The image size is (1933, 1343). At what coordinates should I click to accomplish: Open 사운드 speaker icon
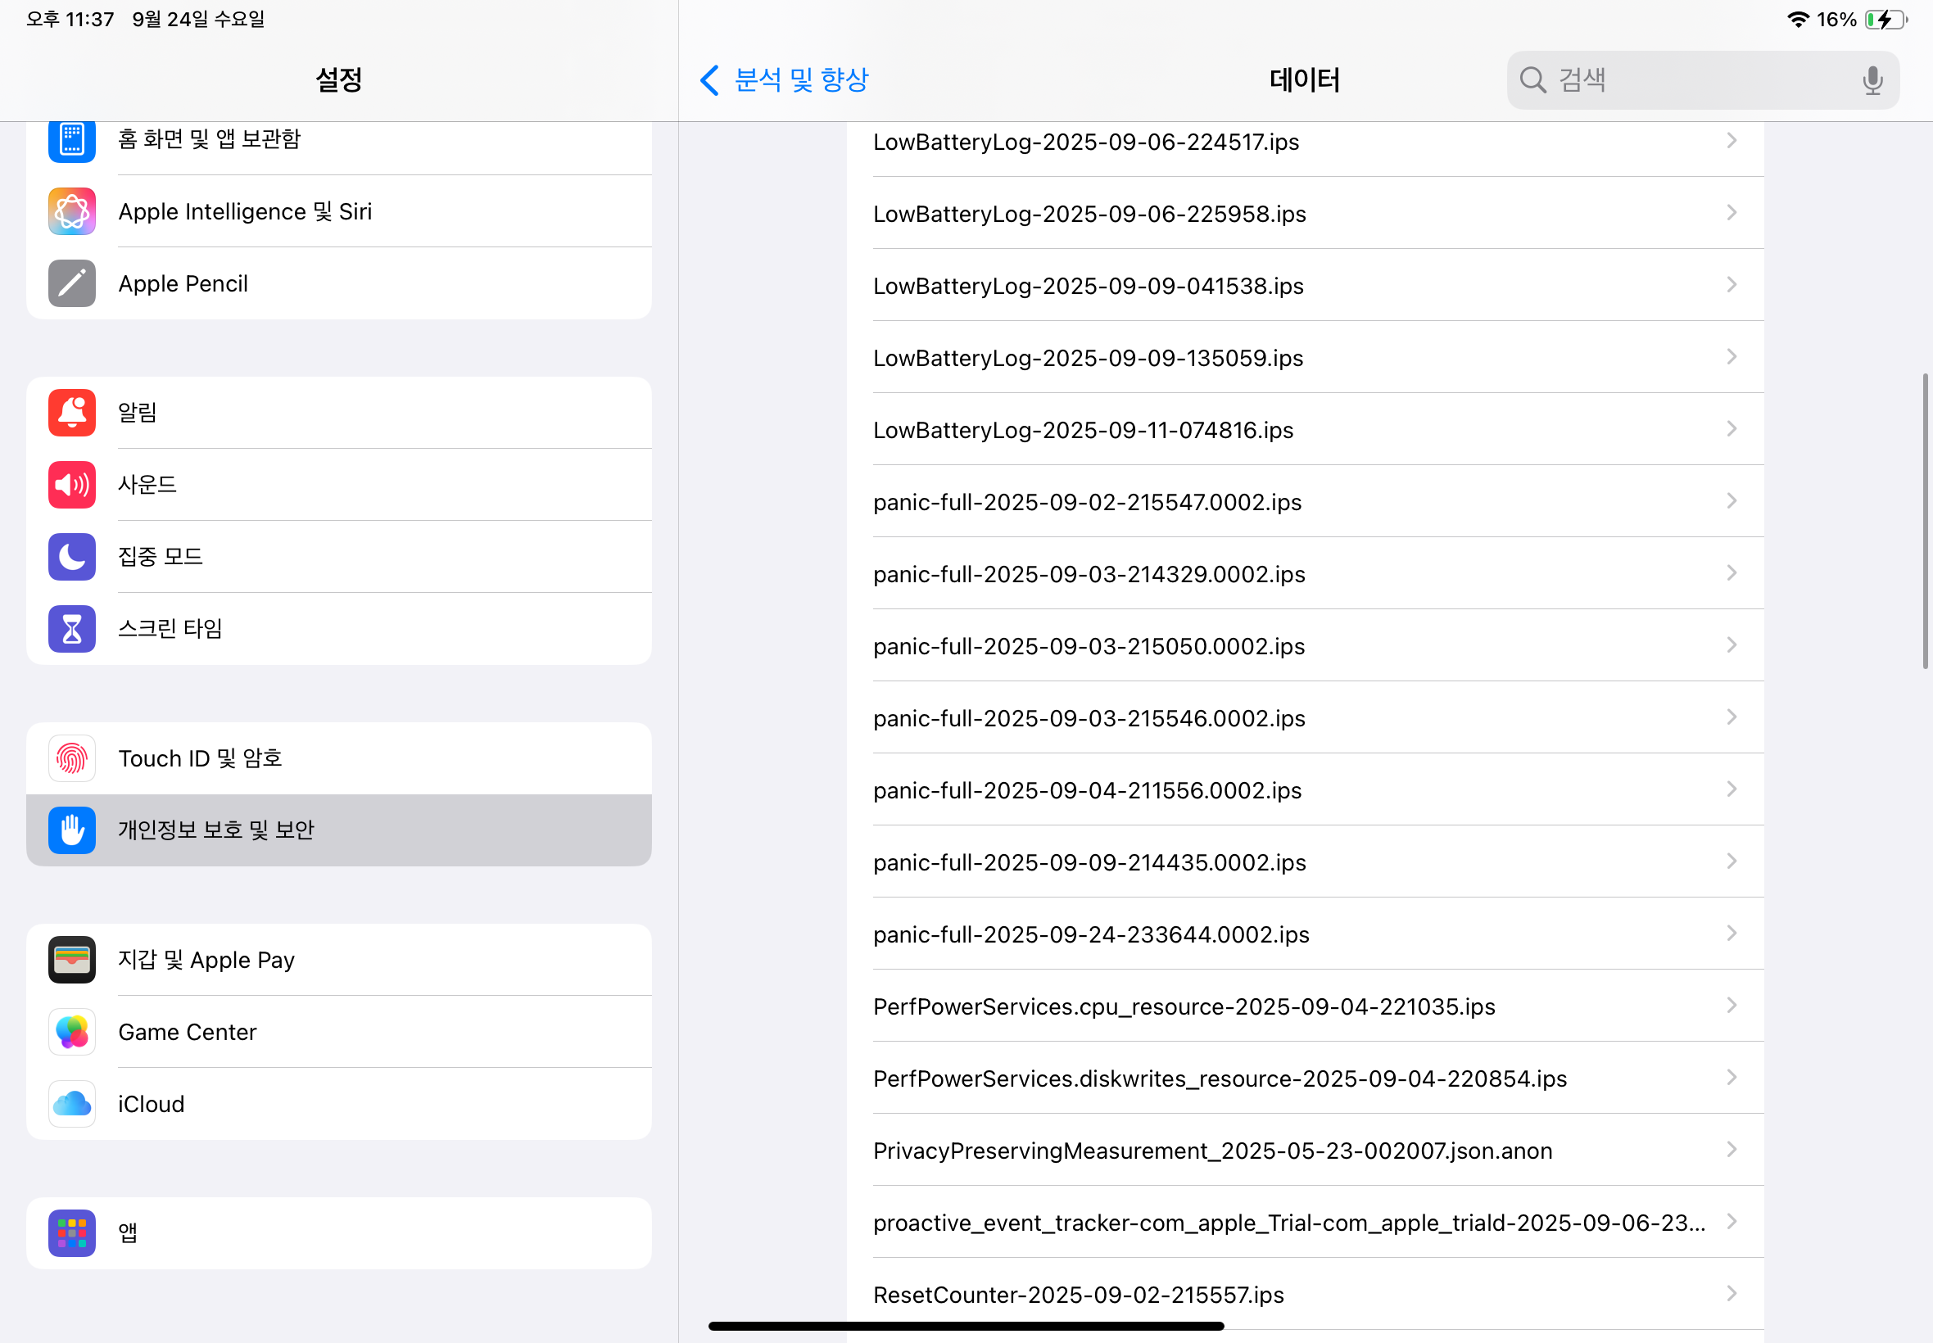[71, 485]
